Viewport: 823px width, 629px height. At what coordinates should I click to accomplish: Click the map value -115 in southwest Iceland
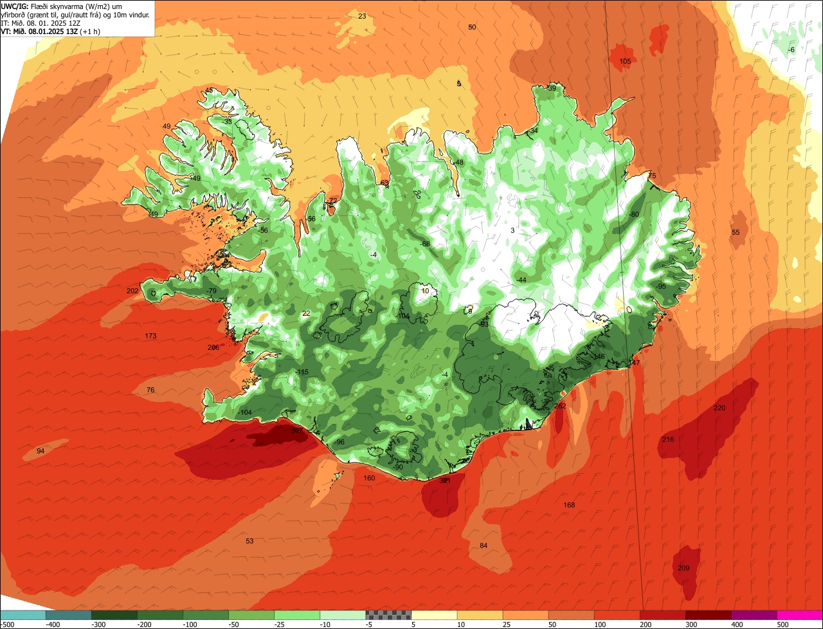[302, 372]
